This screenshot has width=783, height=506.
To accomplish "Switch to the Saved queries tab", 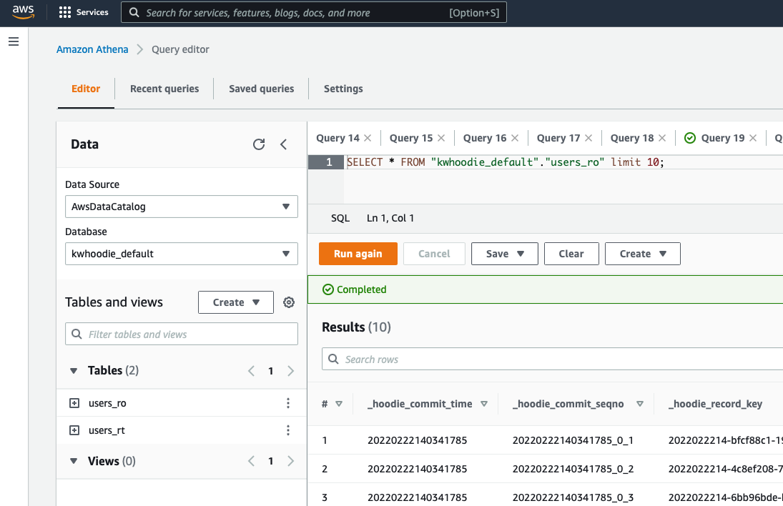I will 261,89.
